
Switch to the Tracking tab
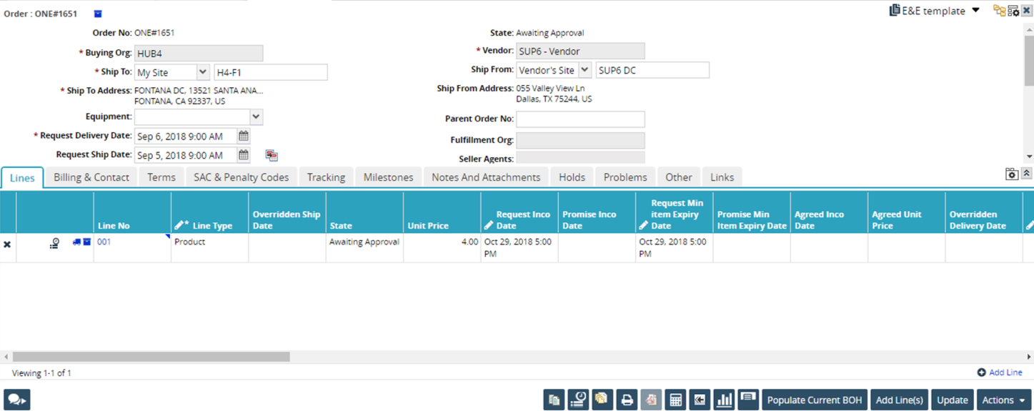point(326,177)
